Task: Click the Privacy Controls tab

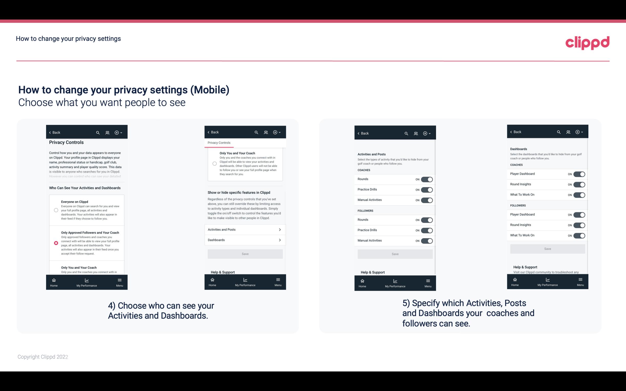Action: point(219,143)
